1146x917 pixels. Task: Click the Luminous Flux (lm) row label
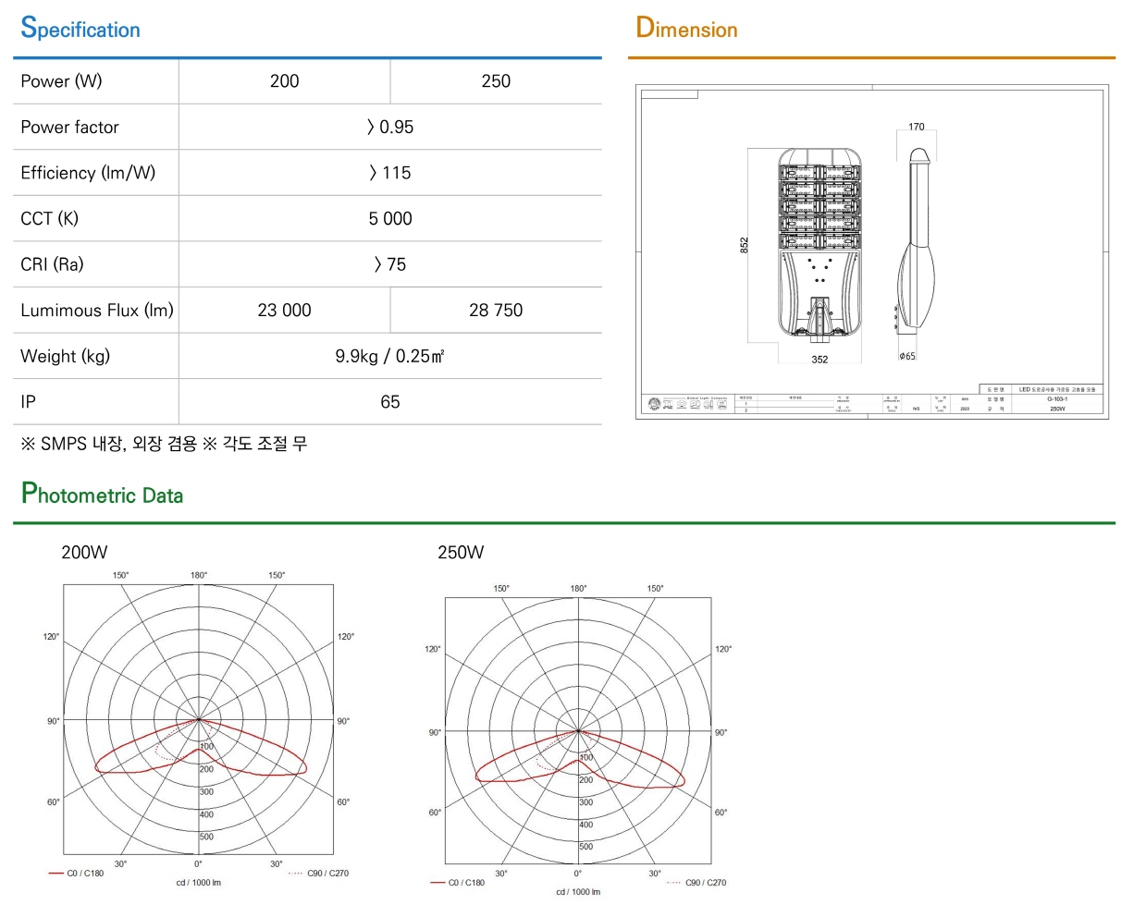97,311
